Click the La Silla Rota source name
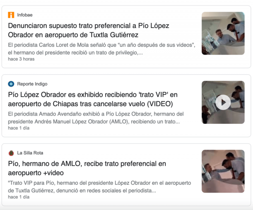The image size is (253, 210). coord(30,153)
